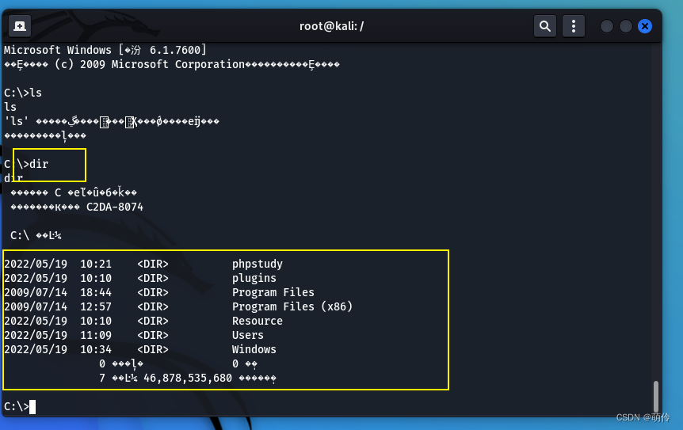Click <DIR> label in phpstudy row
Viewport: 683px width, 430px height.
153,264
